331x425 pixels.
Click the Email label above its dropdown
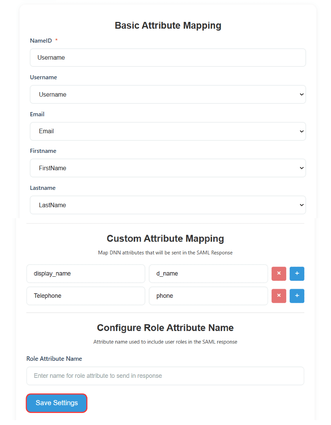click(37, 114)
